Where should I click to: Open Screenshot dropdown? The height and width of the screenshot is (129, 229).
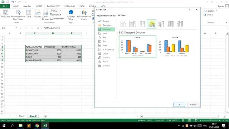pyautogui.click(x=57, y=19)
